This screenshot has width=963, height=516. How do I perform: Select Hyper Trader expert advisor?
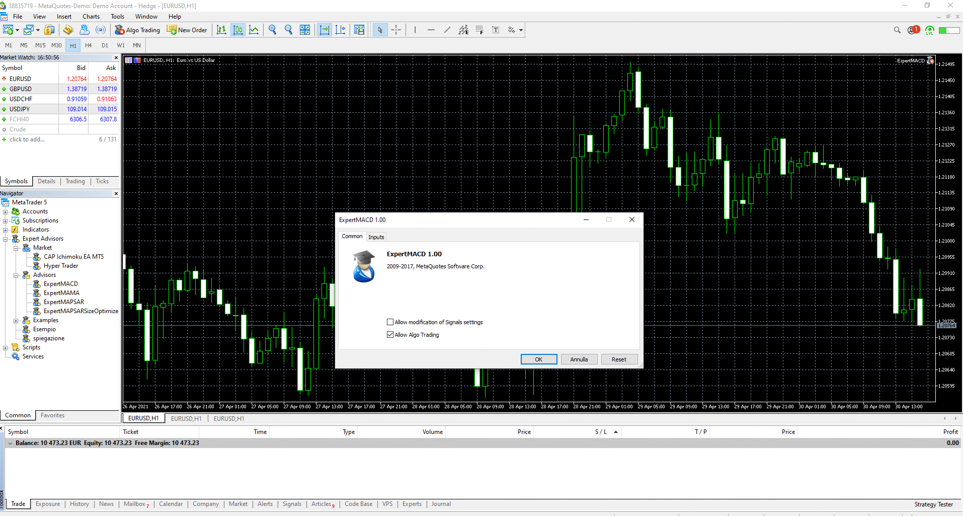[x=61, y=266]
